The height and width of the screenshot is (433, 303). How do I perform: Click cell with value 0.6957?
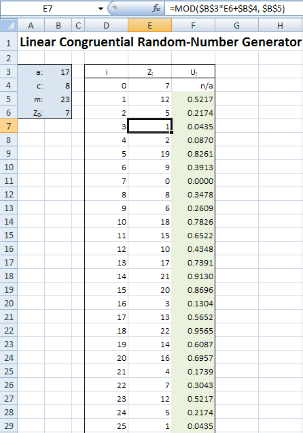(x=194, y=358)
